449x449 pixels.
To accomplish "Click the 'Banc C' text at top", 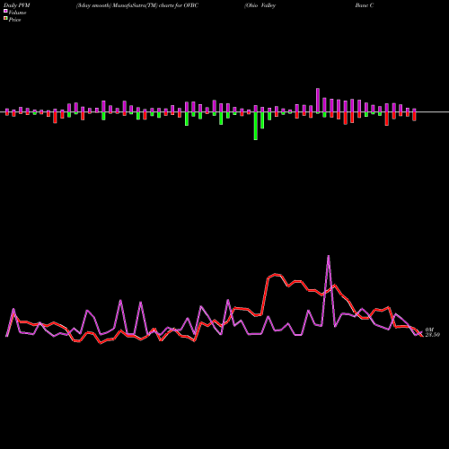I will point(365,5).
